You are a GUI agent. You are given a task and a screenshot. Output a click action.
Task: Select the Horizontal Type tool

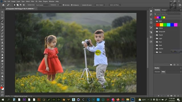[2, 64]
